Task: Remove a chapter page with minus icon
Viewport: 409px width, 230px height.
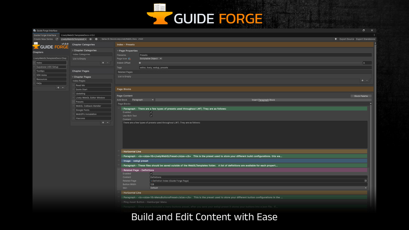Action: tap(108, 122)
